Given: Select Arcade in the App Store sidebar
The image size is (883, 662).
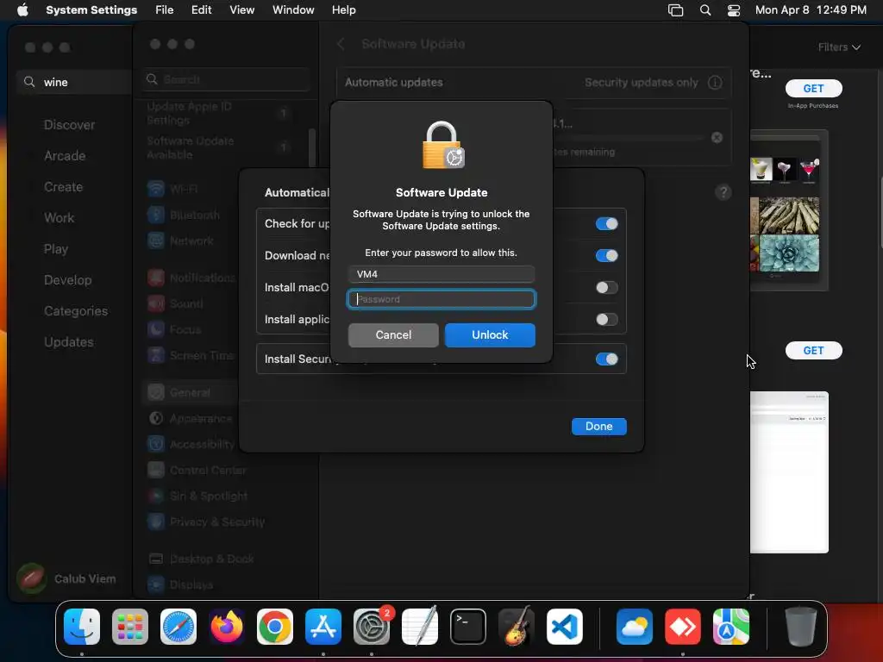Looking at the screenshot, I should 65,156.
